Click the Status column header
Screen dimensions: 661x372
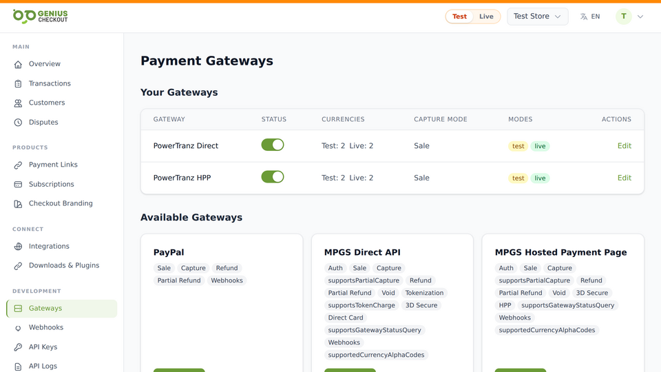point(274,119)
